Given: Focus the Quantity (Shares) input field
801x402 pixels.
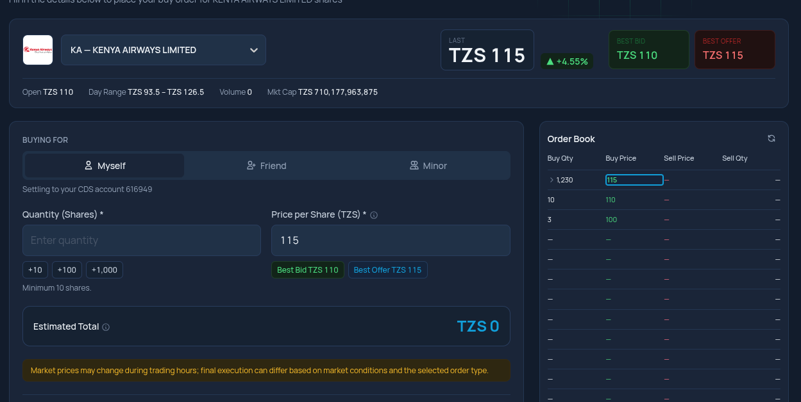Looking at the screenshot, I should [142, 240].
